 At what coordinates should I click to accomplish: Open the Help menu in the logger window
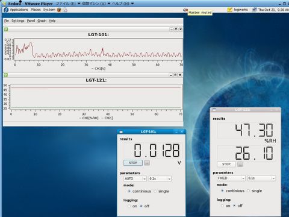[x=52, y=20]
